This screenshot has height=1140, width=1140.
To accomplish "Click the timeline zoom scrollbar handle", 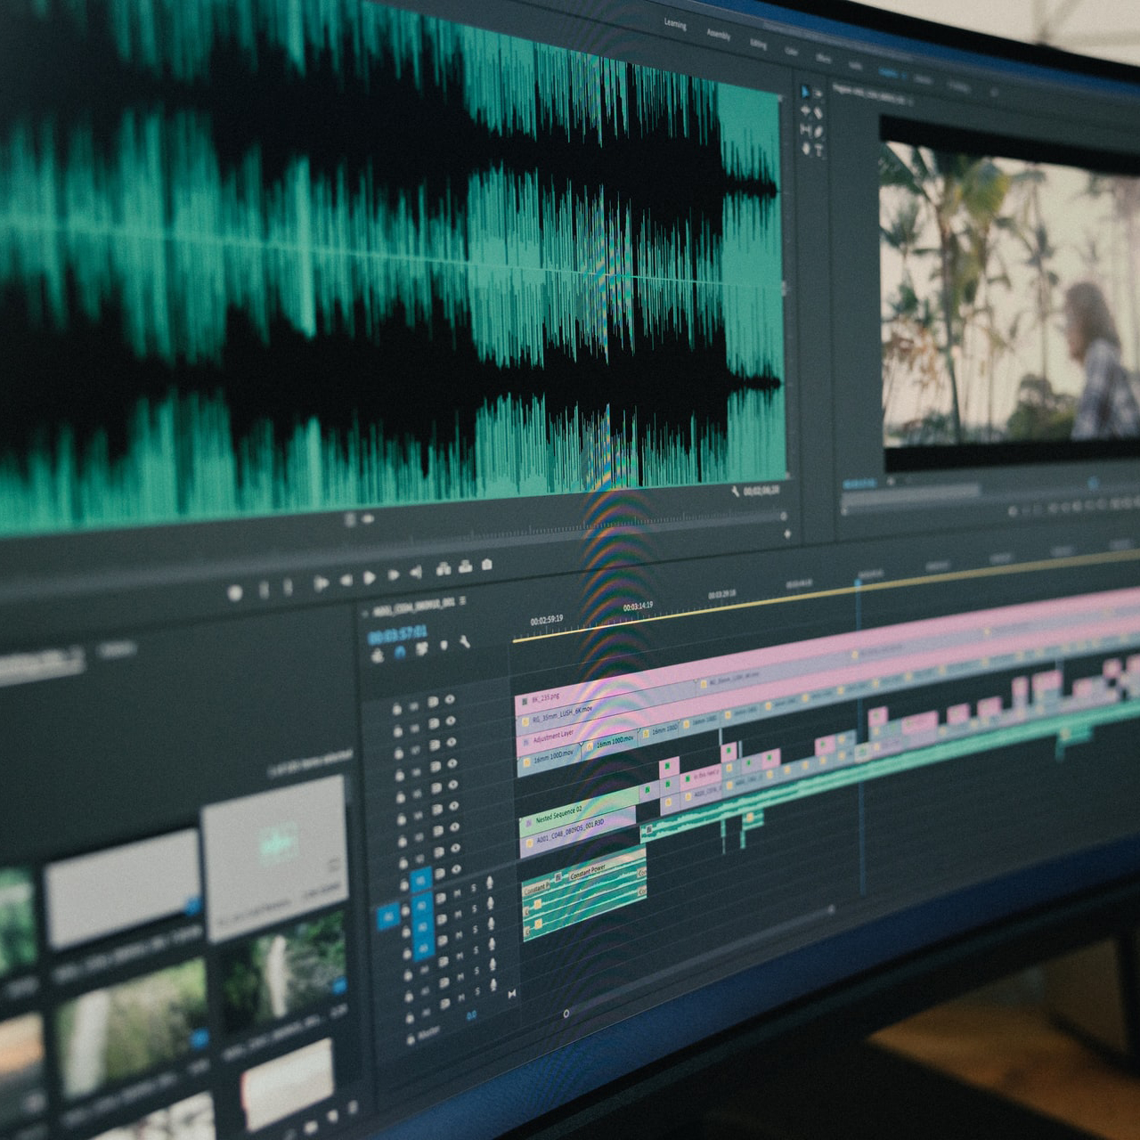I will [566, 1014].
